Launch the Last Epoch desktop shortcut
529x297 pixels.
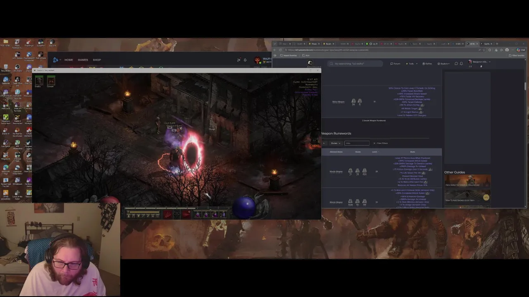tap(6, 144)
